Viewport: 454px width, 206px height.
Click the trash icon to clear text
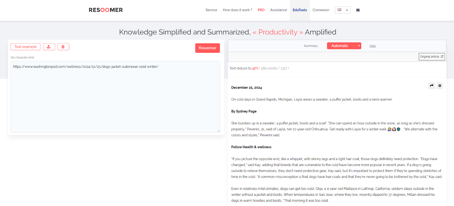63,47
